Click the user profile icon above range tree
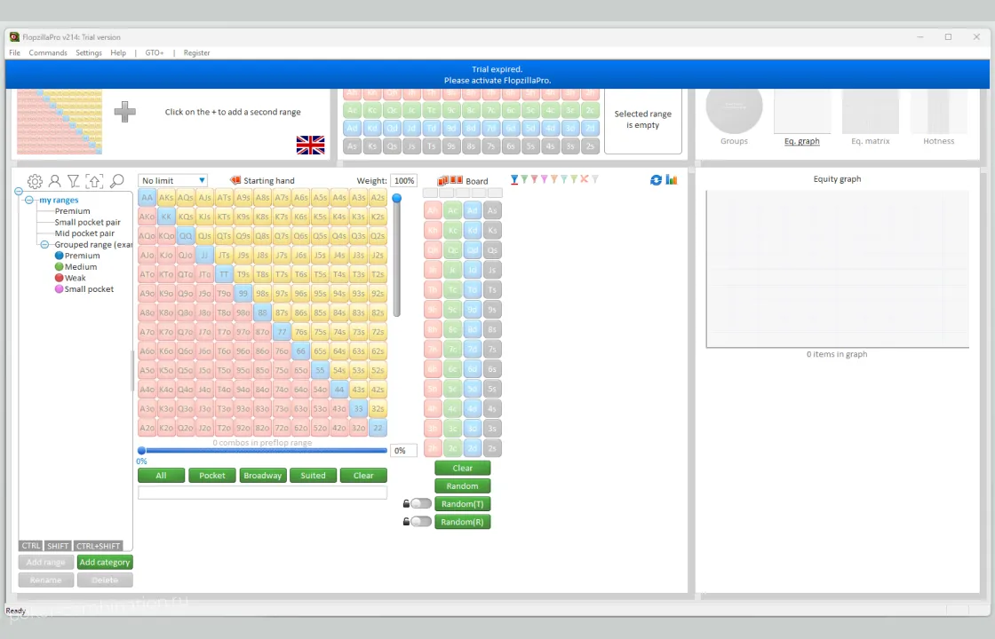This screenshot has width=995, height=639. [x=54, y=181]
